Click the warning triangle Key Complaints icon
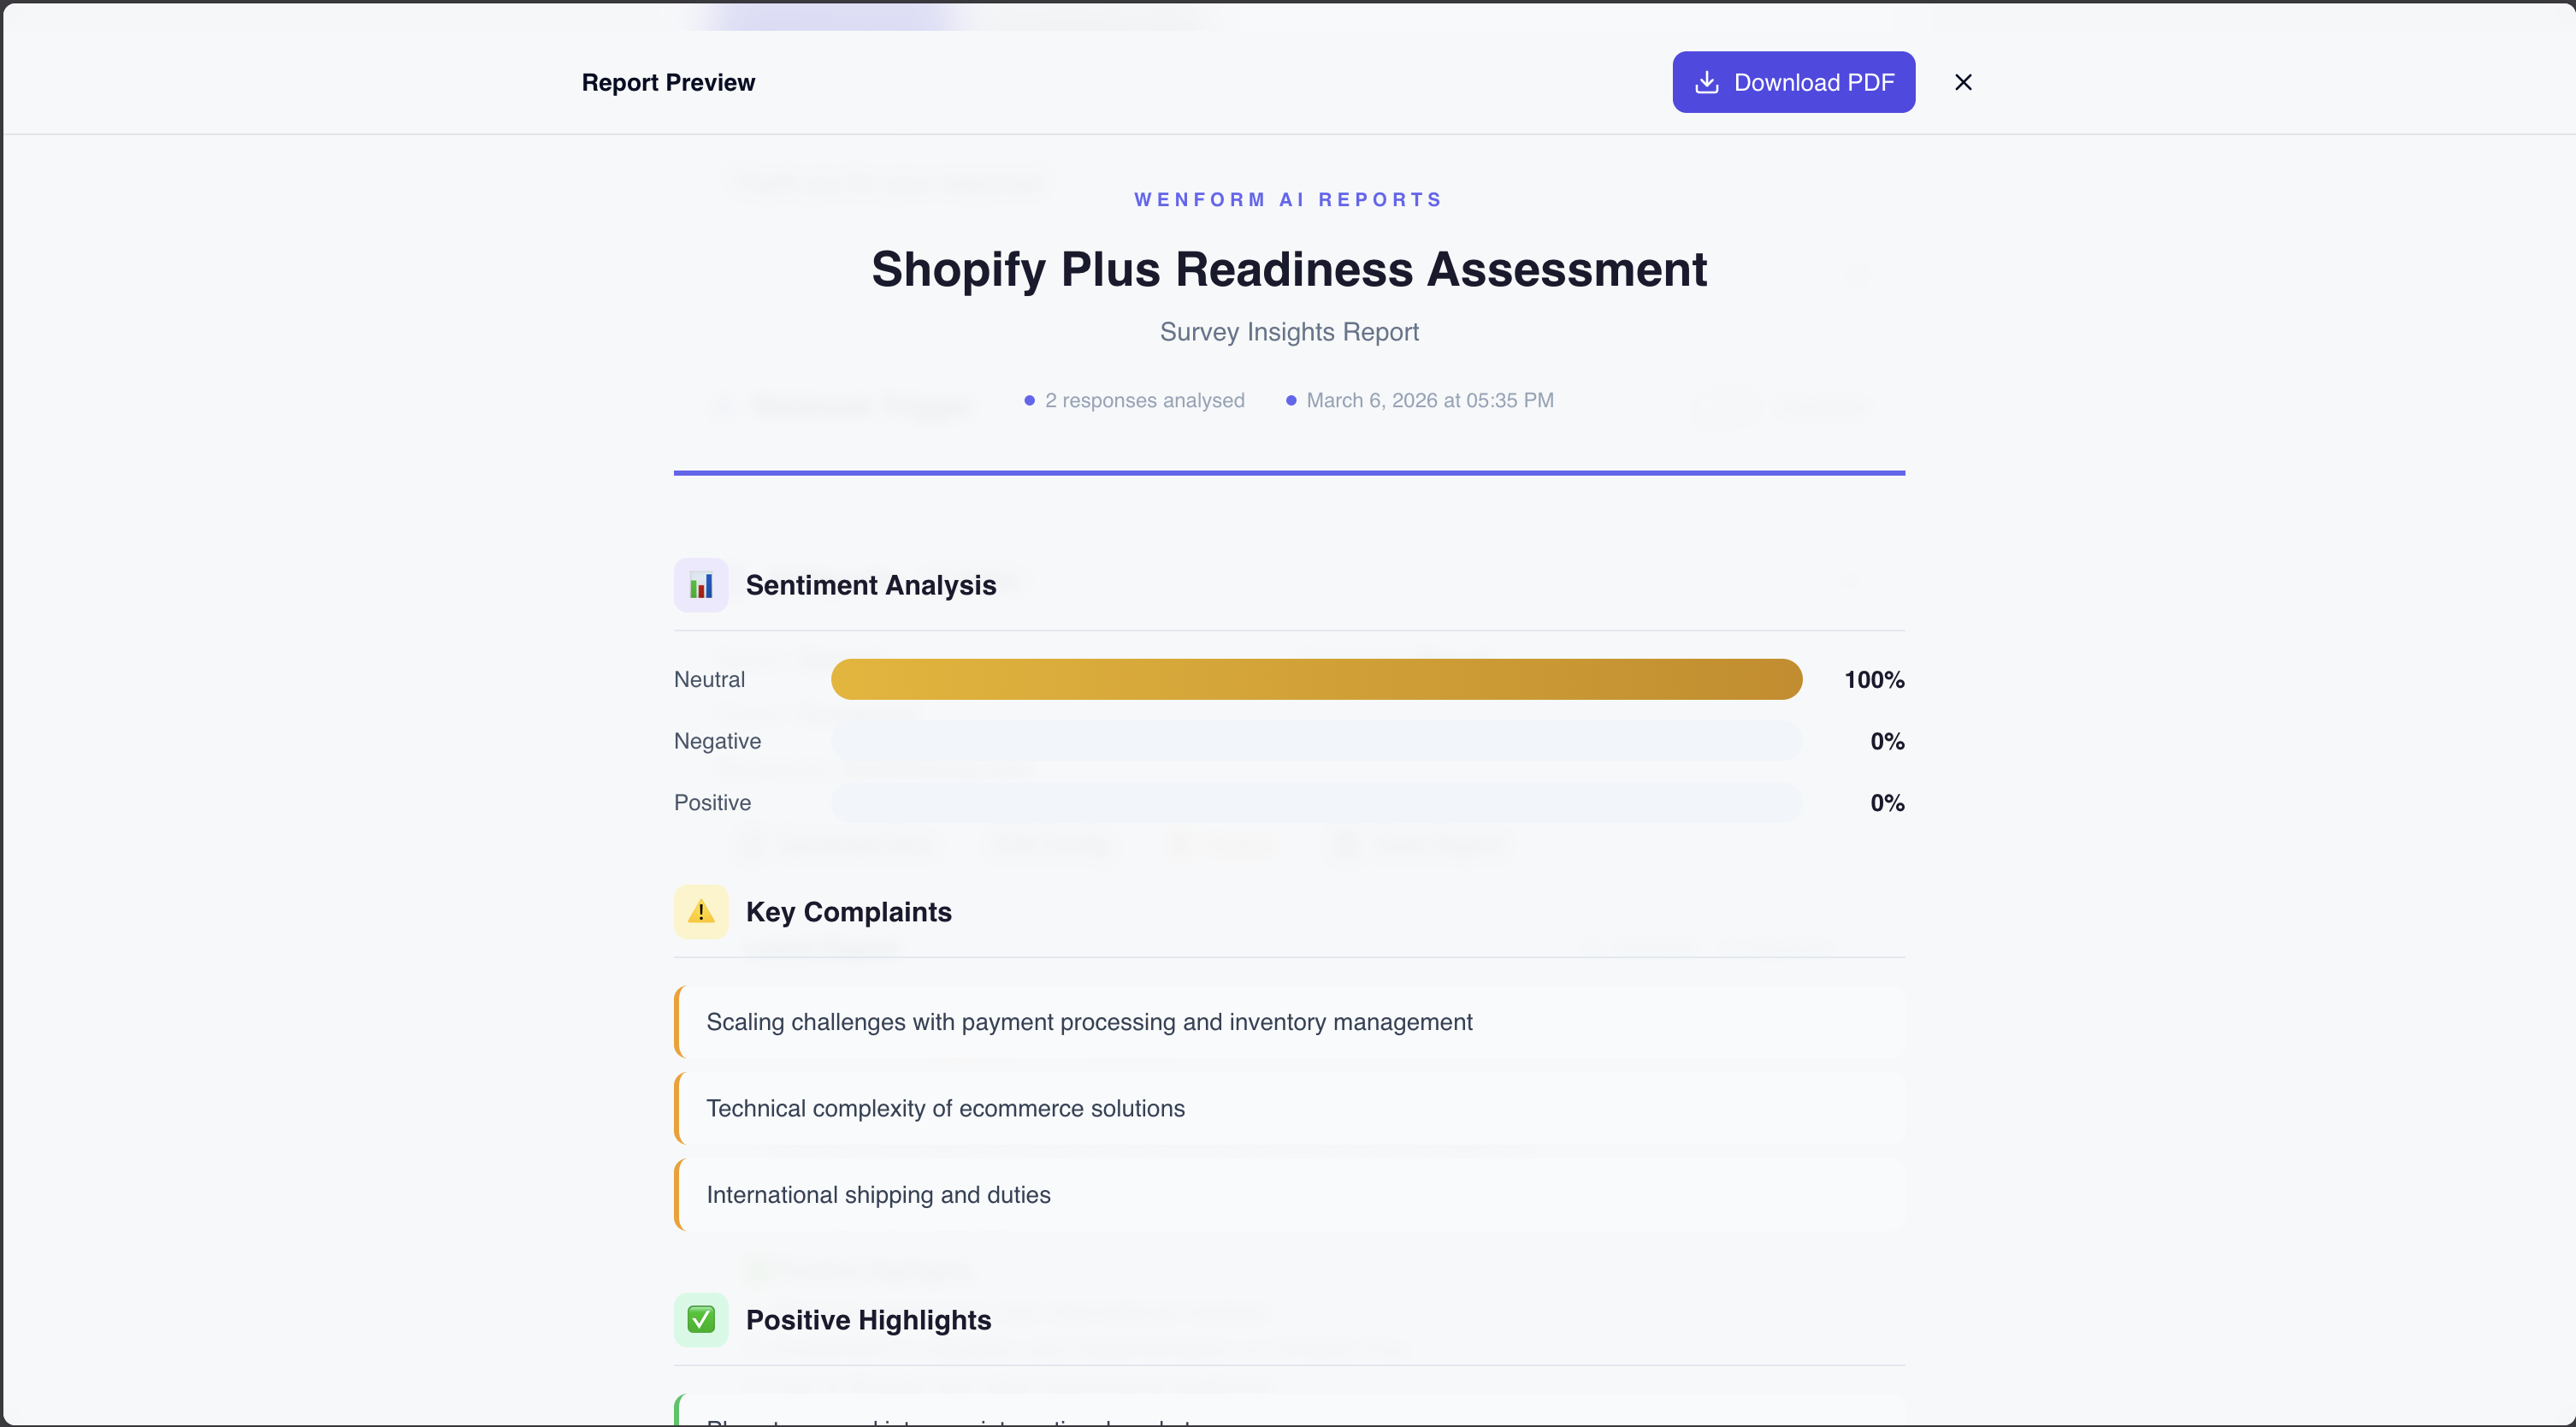This screenshot has width=2576, height=1427. pos(700,911)
